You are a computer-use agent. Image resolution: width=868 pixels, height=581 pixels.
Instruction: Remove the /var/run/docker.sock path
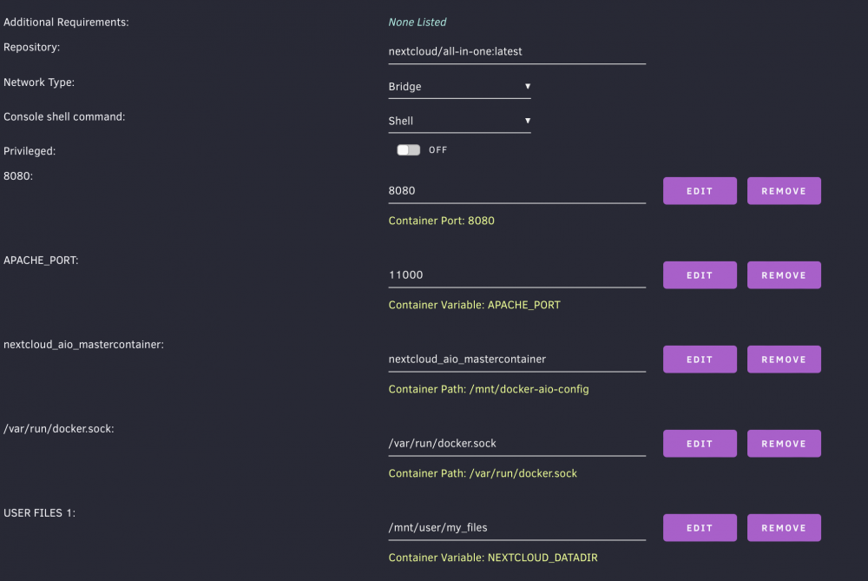coord(784,444)
